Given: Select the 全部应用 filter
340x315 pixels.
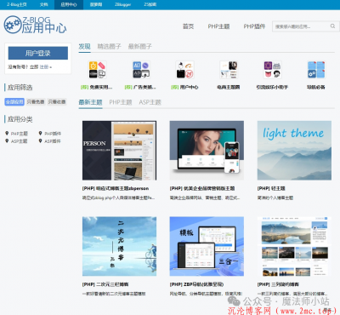Looking at the screenshot, I should coord(14,101).
